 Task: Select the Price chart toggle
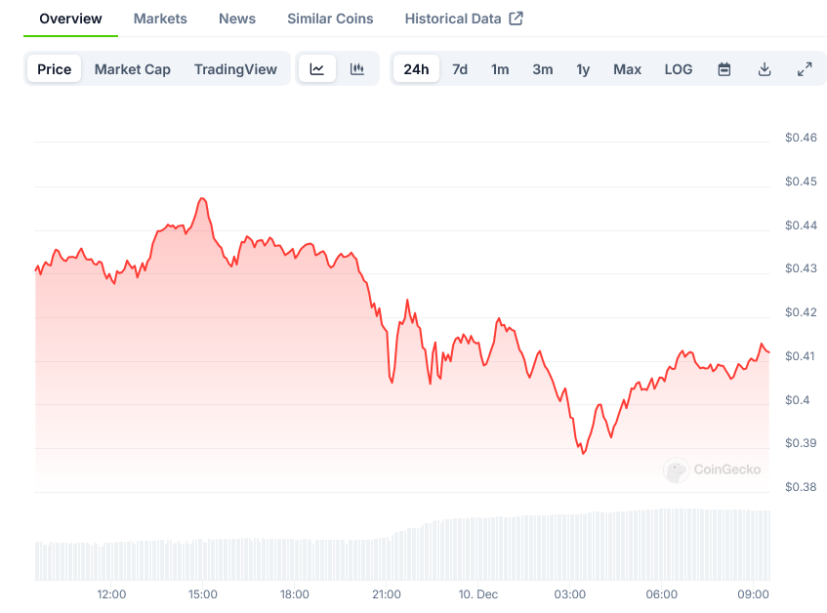click(x=55, y=69)
